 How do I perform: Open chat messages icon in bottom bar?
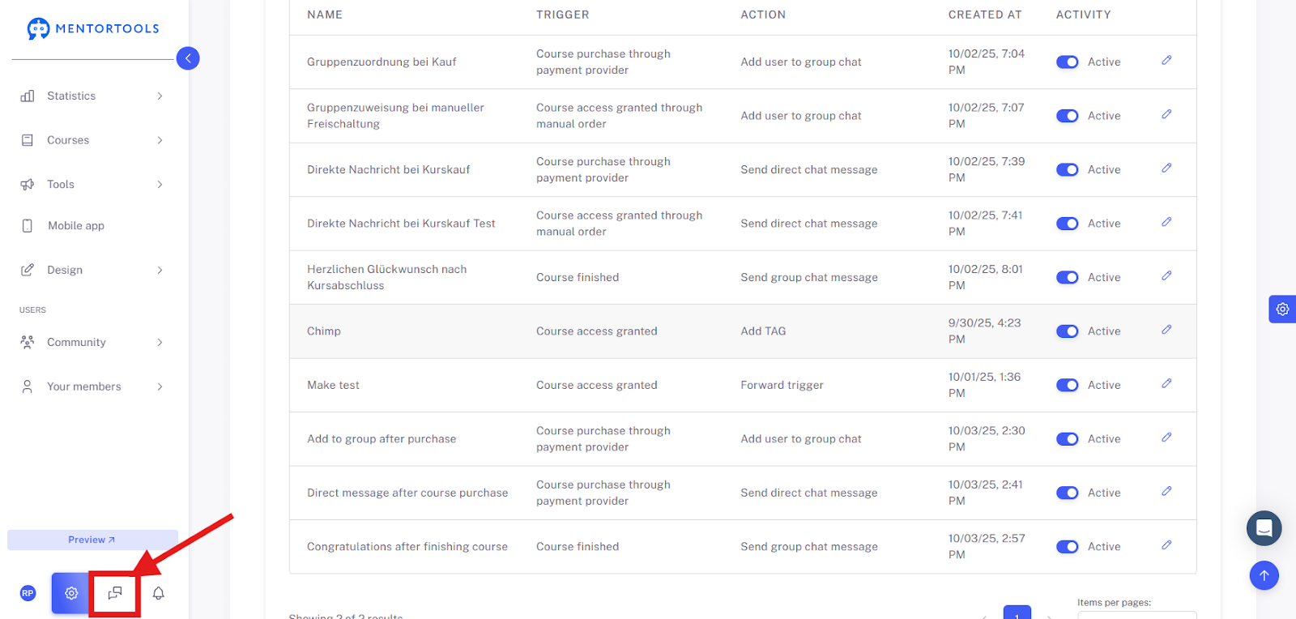pyautogui.click(x=115, y=593)
